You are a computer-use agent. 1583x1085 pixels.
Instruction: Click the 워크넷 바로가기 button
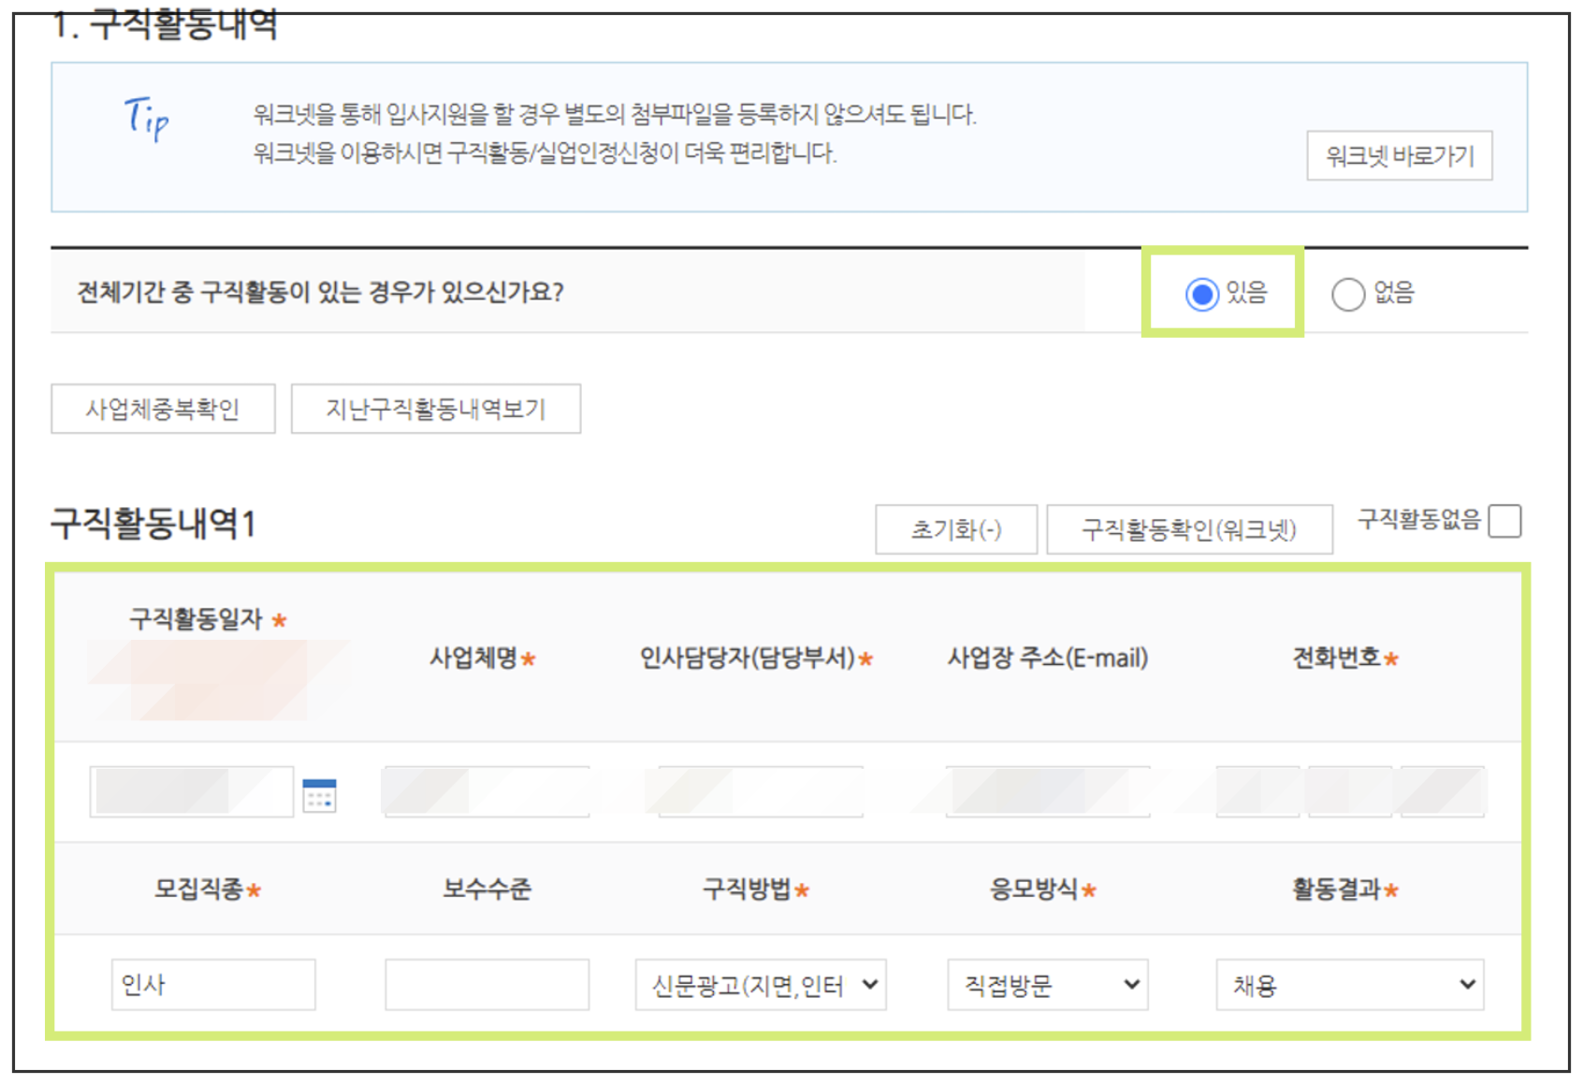[x=1399, y=155]
